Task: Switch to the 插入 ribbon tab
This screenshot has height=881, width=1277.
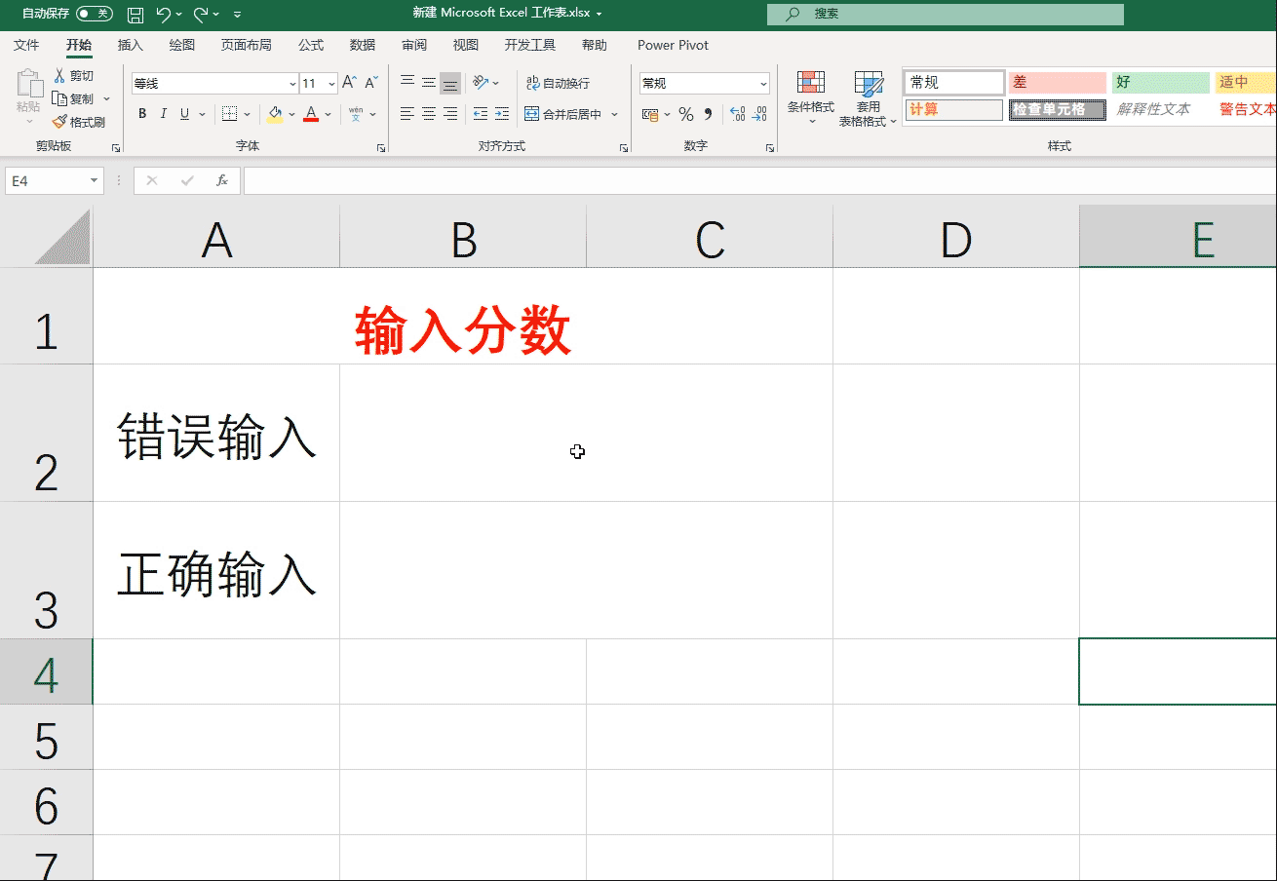Action: [x=132, y=45]
